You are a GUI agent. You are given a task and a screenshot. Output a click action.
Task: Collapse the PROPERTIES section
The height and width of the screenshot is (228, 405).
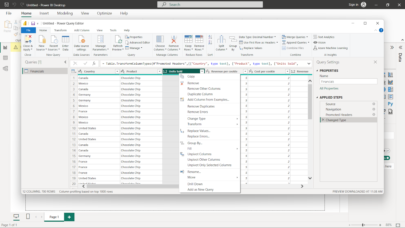(317, 71)
